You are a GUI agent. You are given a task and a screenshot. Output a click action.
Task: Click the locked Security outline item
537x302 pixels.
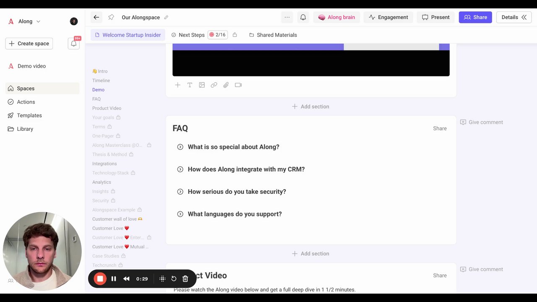tap(104, 200)
